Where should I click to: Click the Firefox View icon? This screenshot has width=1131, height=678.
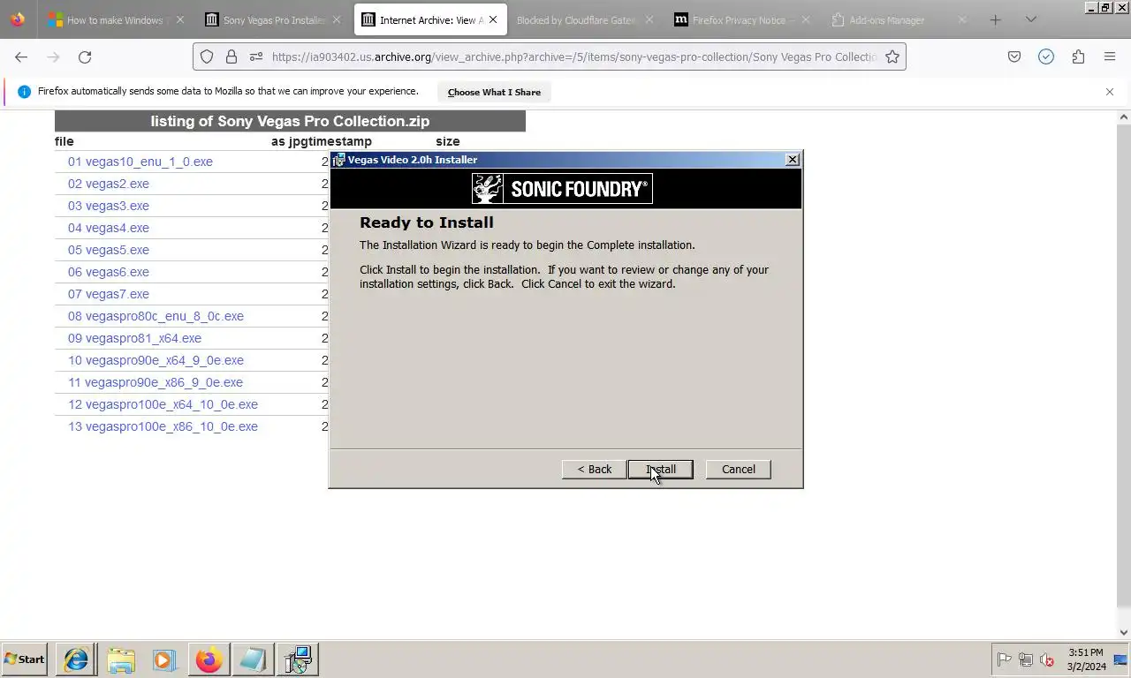[x=18, y=19]
